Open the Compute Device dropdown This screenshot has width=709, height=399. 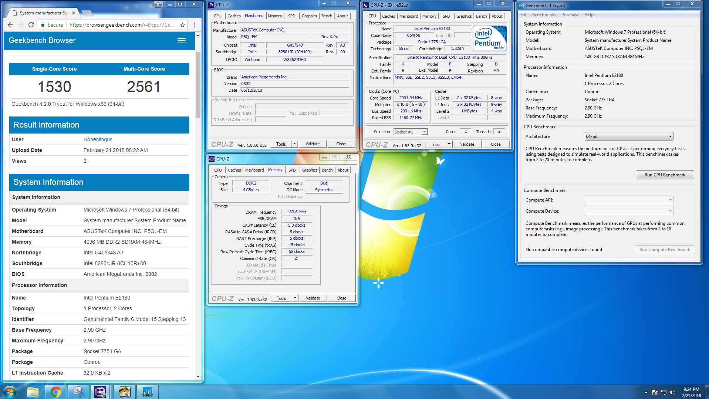[629, 211]
